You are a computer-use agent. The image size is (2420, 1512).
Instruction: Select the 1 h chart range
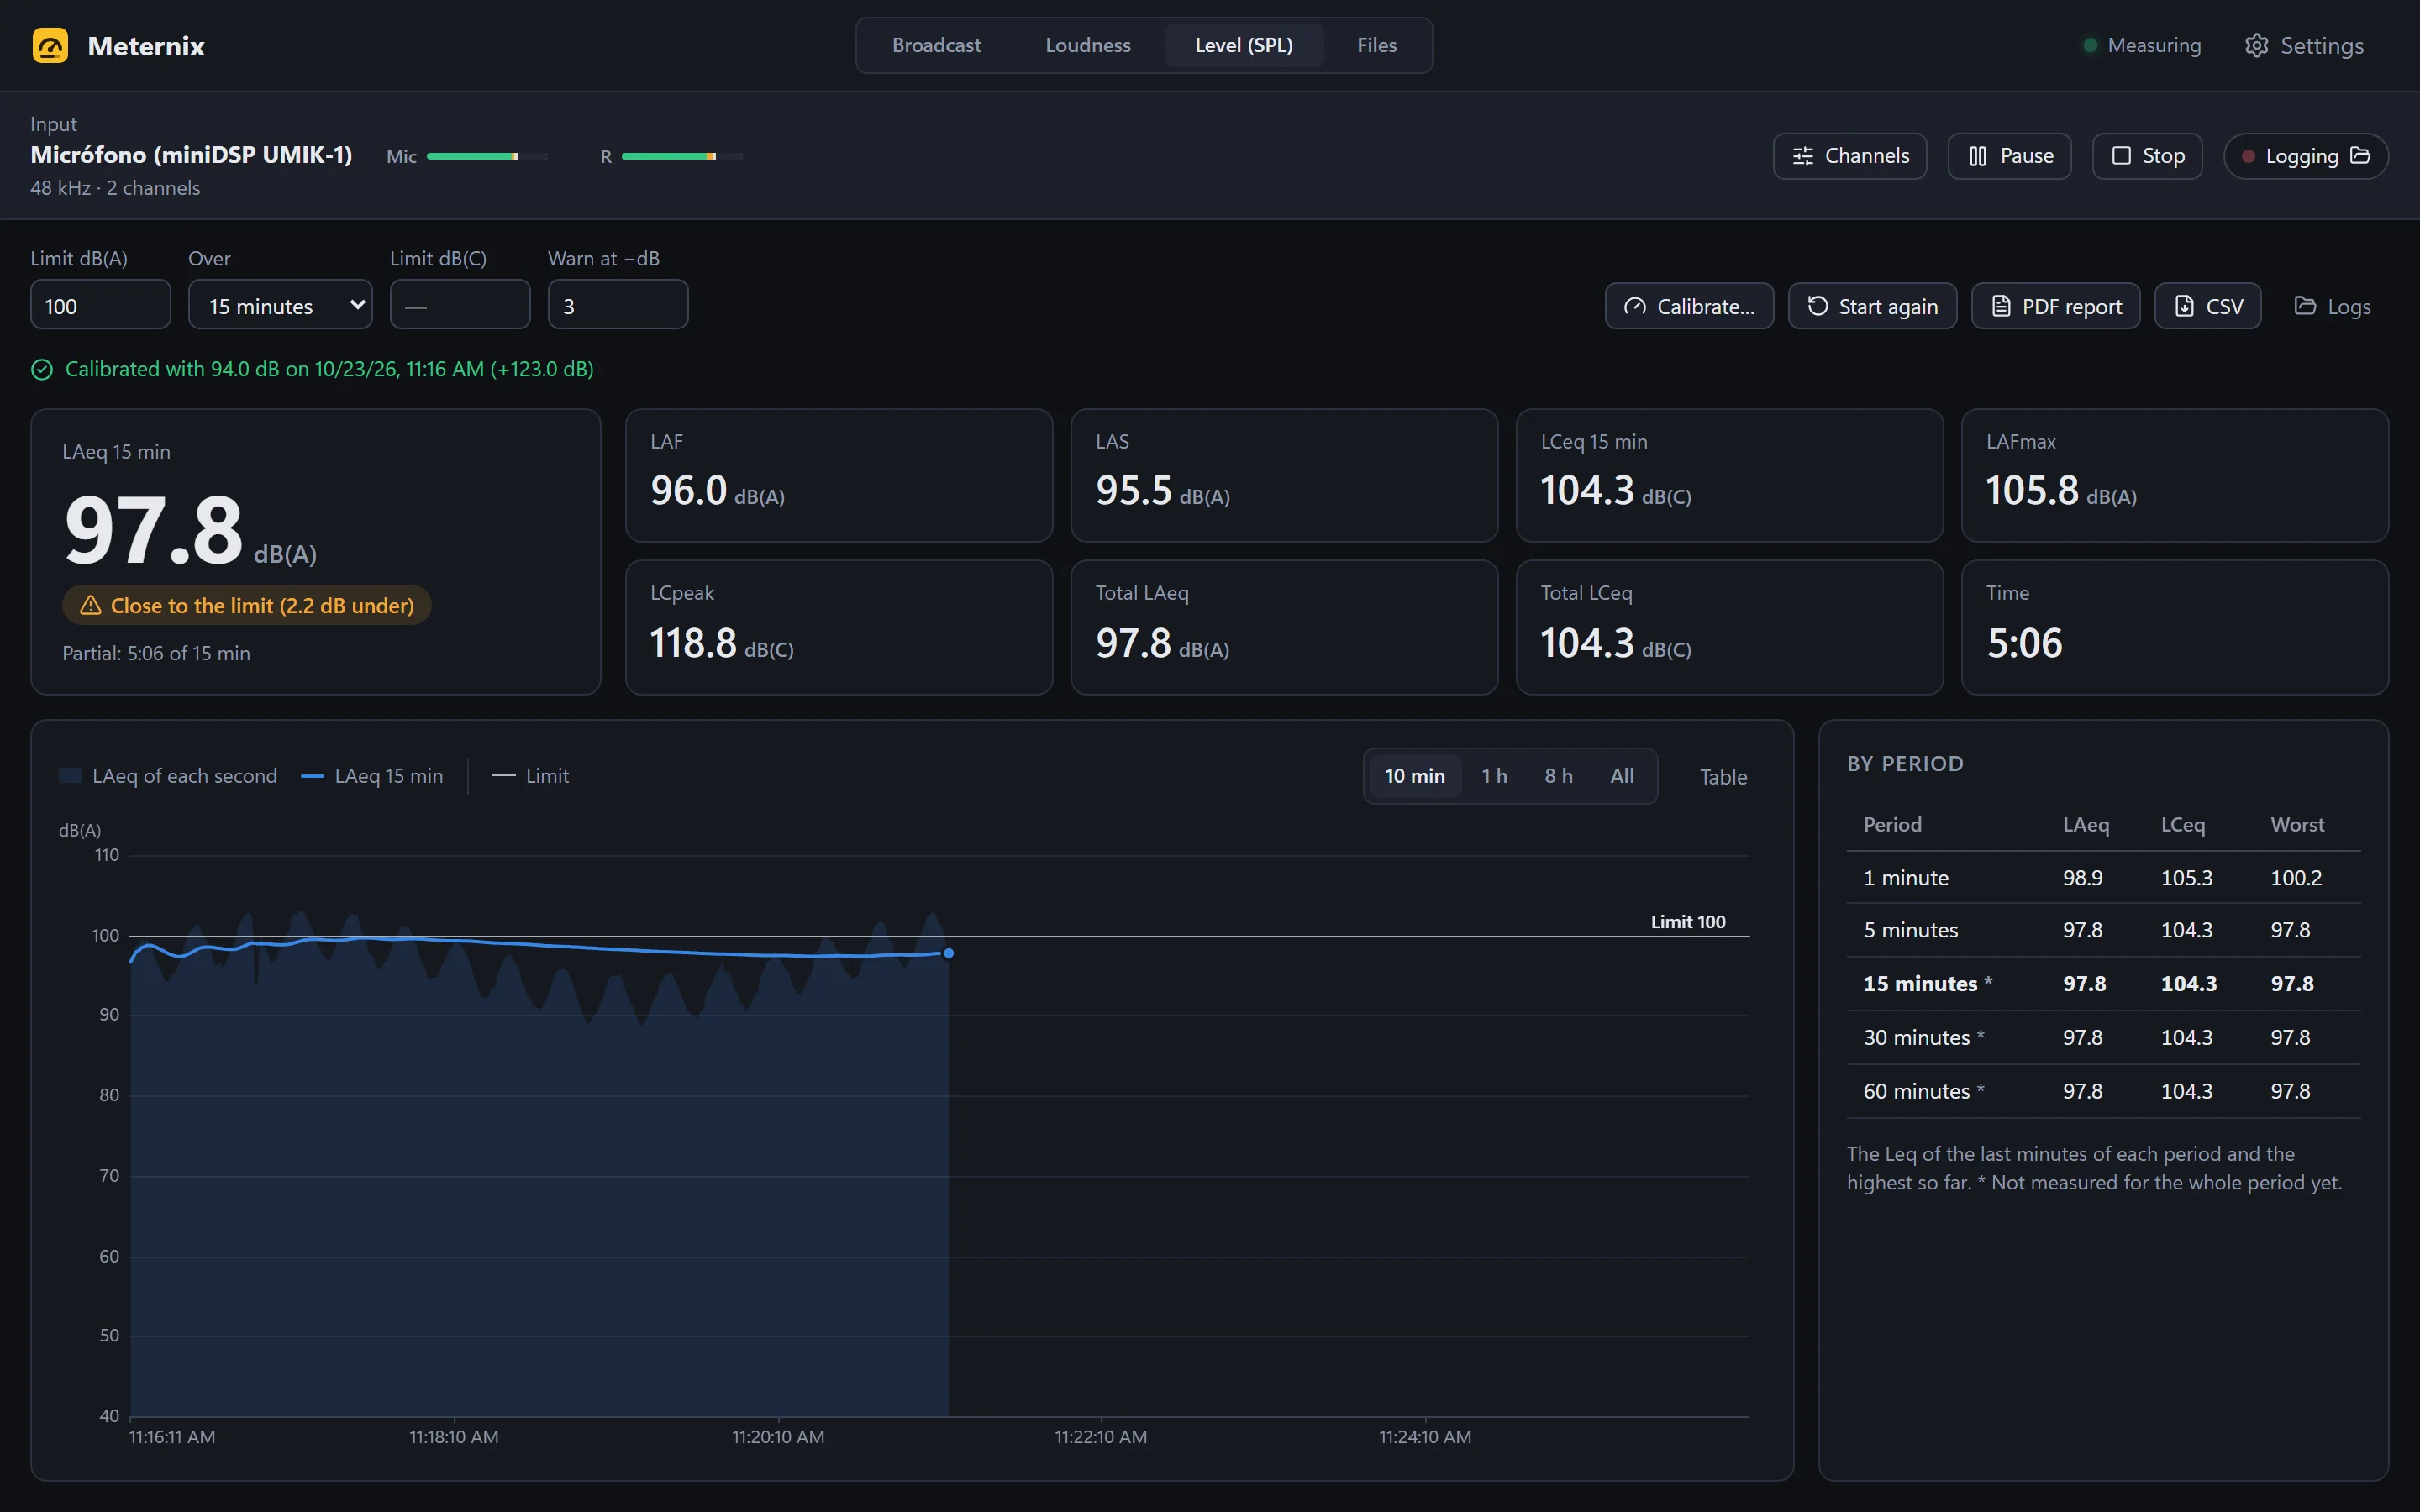(1494, 776)
